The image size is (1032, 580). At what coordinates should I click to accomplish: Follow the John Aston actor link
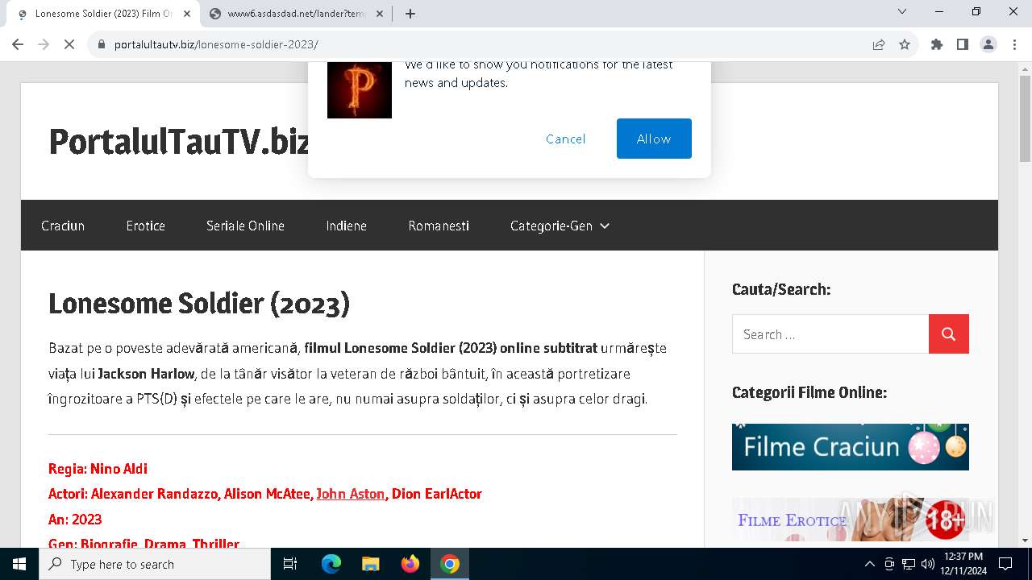[351, 494]
